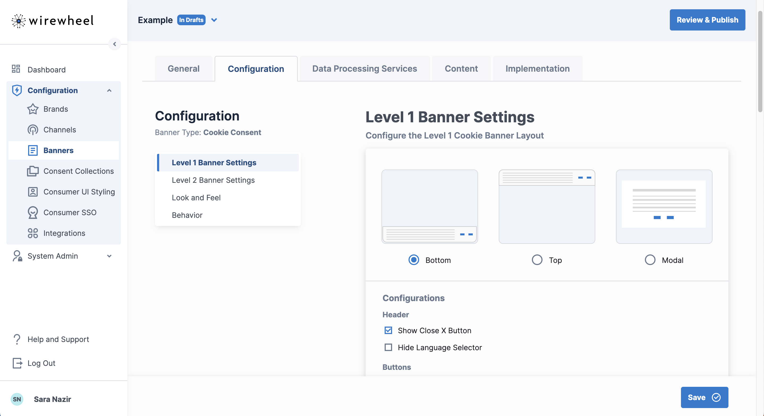
Task: Open the Implementation tab
Action: click(x=537, y=68)
